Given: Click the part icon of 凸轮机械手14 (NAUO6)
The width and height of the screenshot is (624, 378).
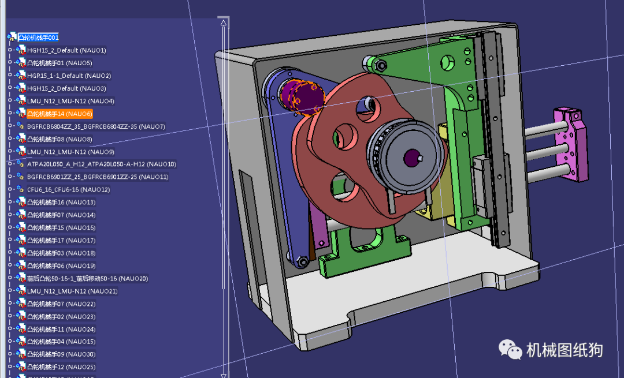Looking at the screenshot, I should 21,114.
